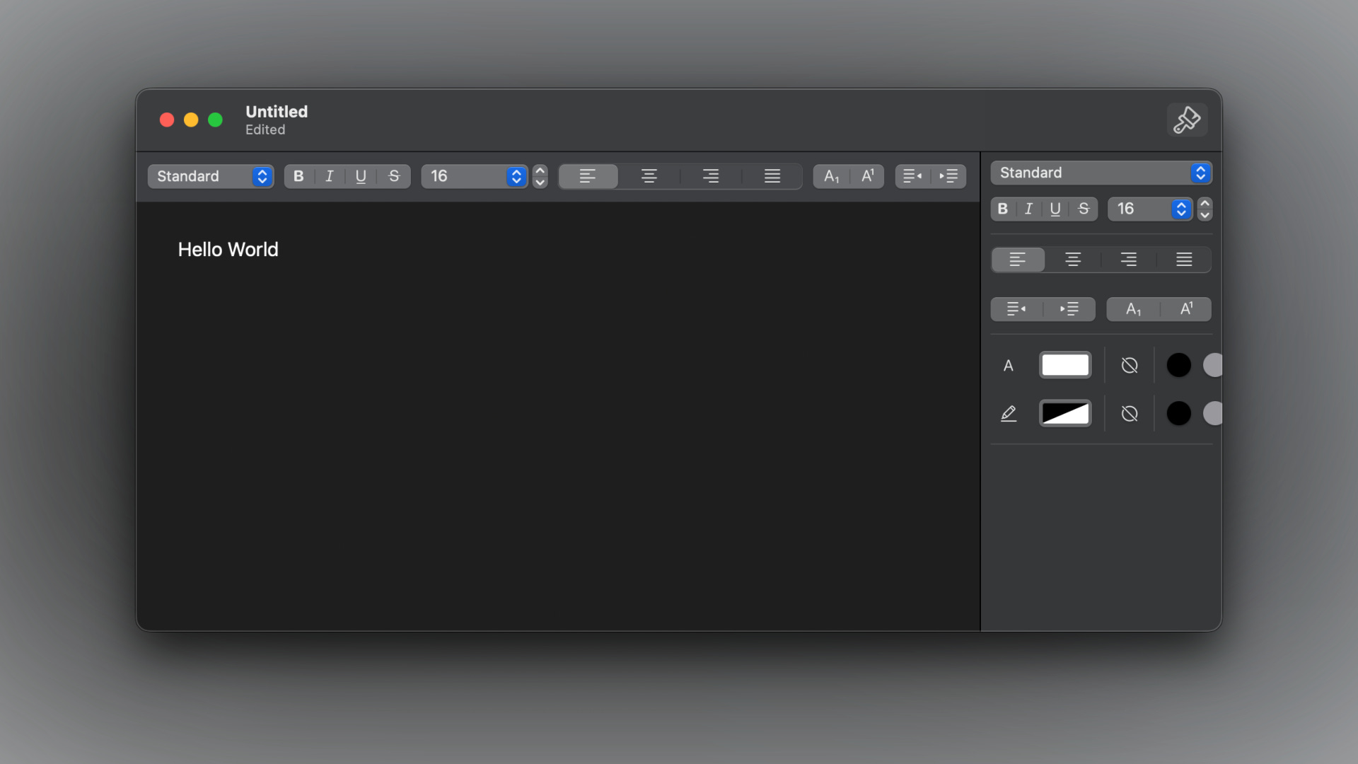Justify text using the sidebar alignment button
The image size is (1358, 764).
1184,260
